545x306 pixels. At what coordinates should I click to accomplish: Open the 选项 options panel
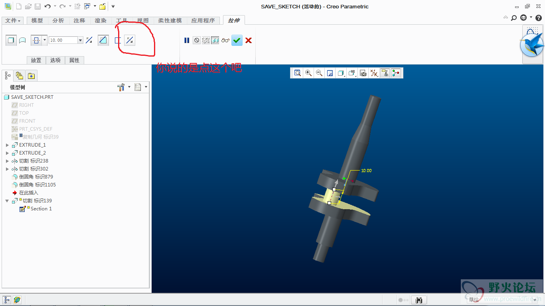55,60
